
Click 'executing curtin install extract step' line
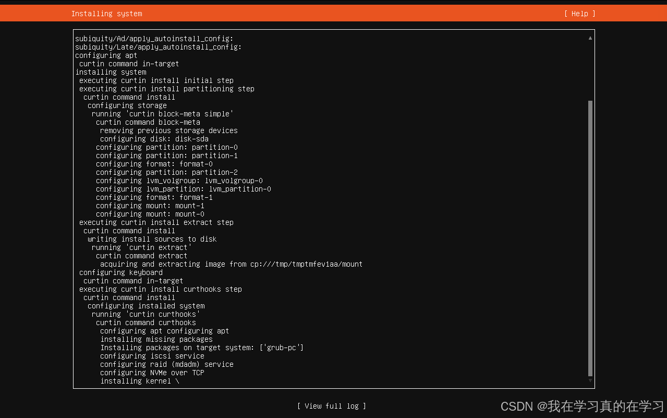coord(156,222)
